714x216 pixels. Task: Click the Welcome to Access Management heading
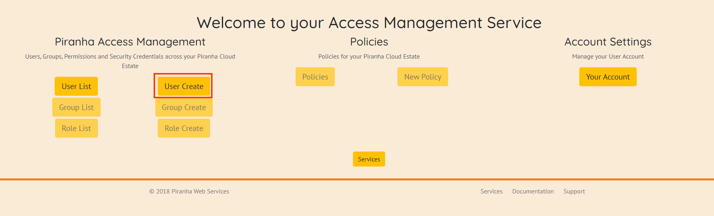coord(369,23)
